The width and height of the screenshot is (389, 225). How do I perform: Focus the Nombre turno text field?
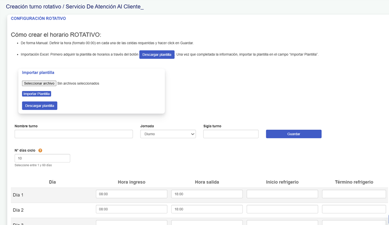pos(74,134)
